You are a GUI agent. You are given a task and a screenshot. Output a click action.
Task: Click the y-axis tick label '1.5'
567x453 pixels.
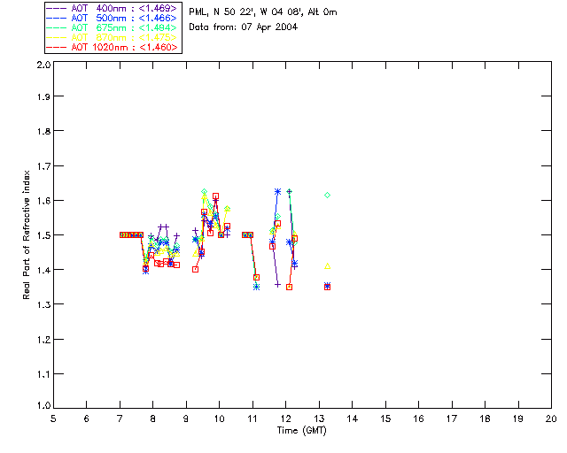(43, 235)
